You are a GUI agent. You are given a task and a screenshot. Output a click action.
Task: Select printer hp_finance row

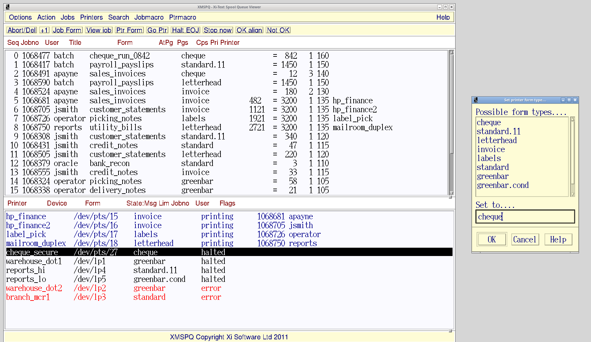click(x=229, y=216)
